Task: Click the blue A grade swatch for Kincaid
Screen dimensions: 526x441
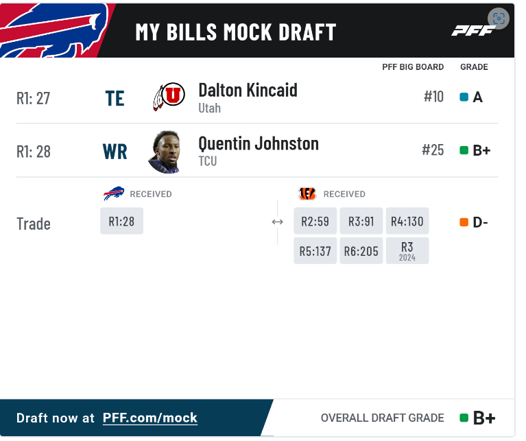Action: (464, 97)
